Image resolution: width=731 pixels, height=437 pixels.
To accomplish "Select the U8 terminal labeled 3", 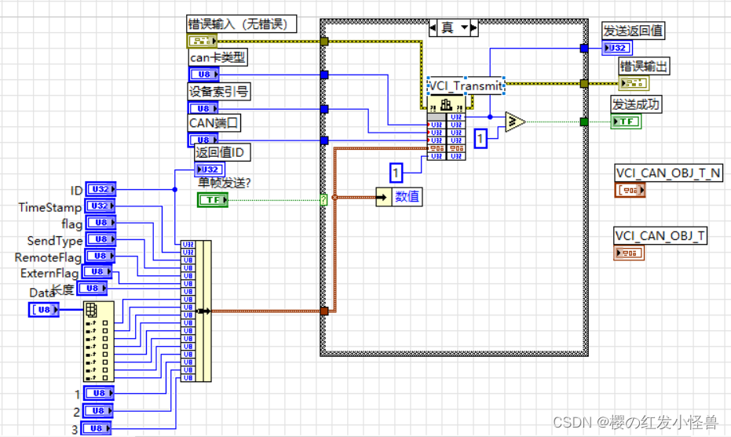I will click(x=96, y=428).
